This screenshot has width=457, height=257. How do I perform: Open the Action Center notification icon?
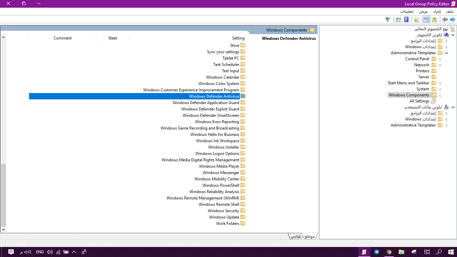coord(11,252)
